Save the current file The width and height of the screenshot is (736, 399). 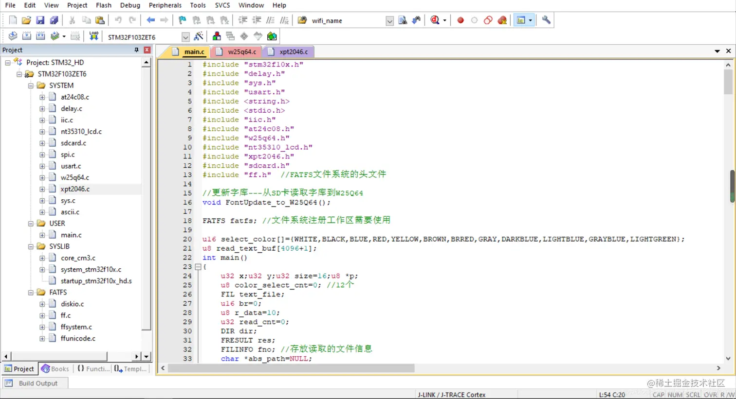(x=40, y=20)
